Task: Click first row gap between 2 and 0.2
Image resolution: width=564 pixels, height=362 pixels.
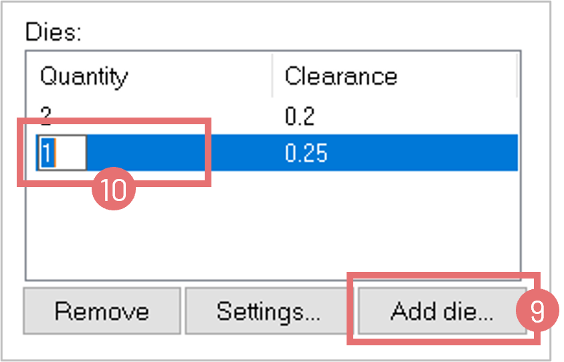Action: [x=167, y=117]
